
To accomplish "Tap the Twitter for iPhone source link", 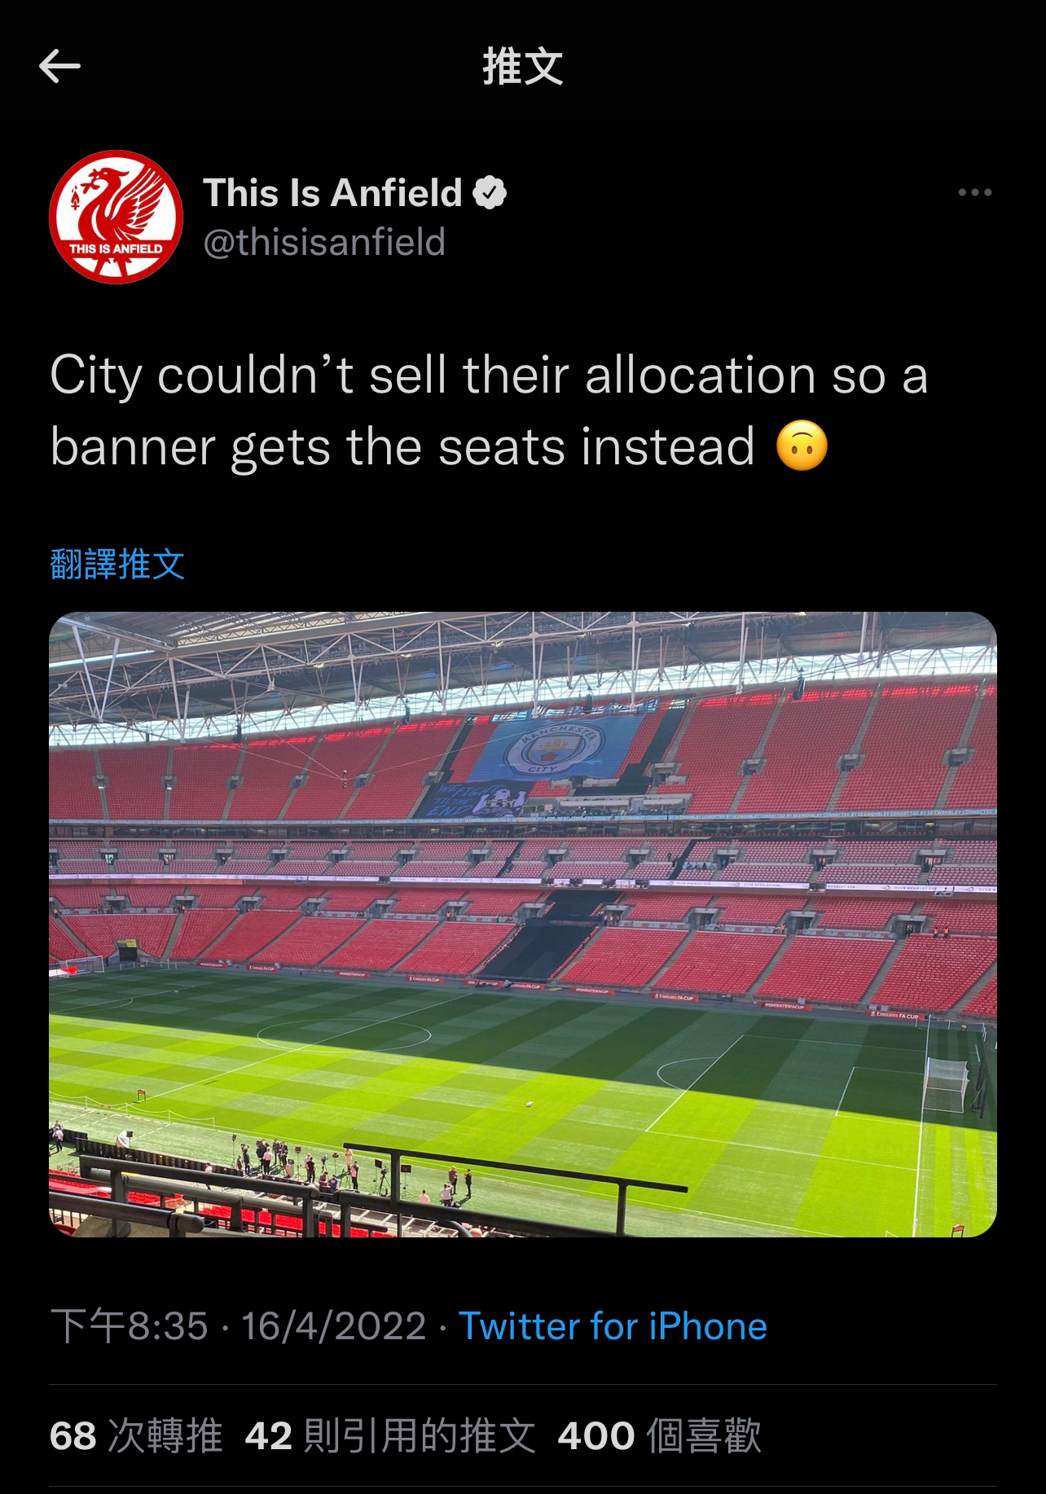I will [613, 1325].
